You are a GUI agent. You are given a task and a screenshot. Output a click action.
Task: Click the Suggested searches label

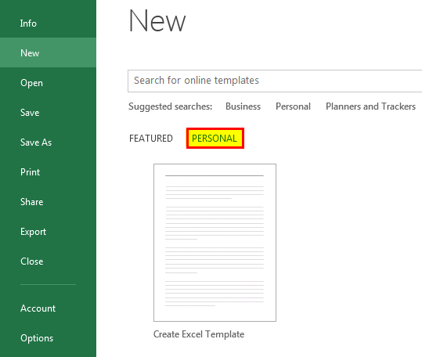[171, 106]
